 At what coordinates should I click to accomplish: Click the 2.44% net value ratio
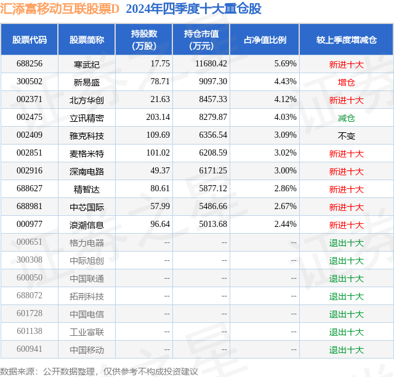coord(285,224)
